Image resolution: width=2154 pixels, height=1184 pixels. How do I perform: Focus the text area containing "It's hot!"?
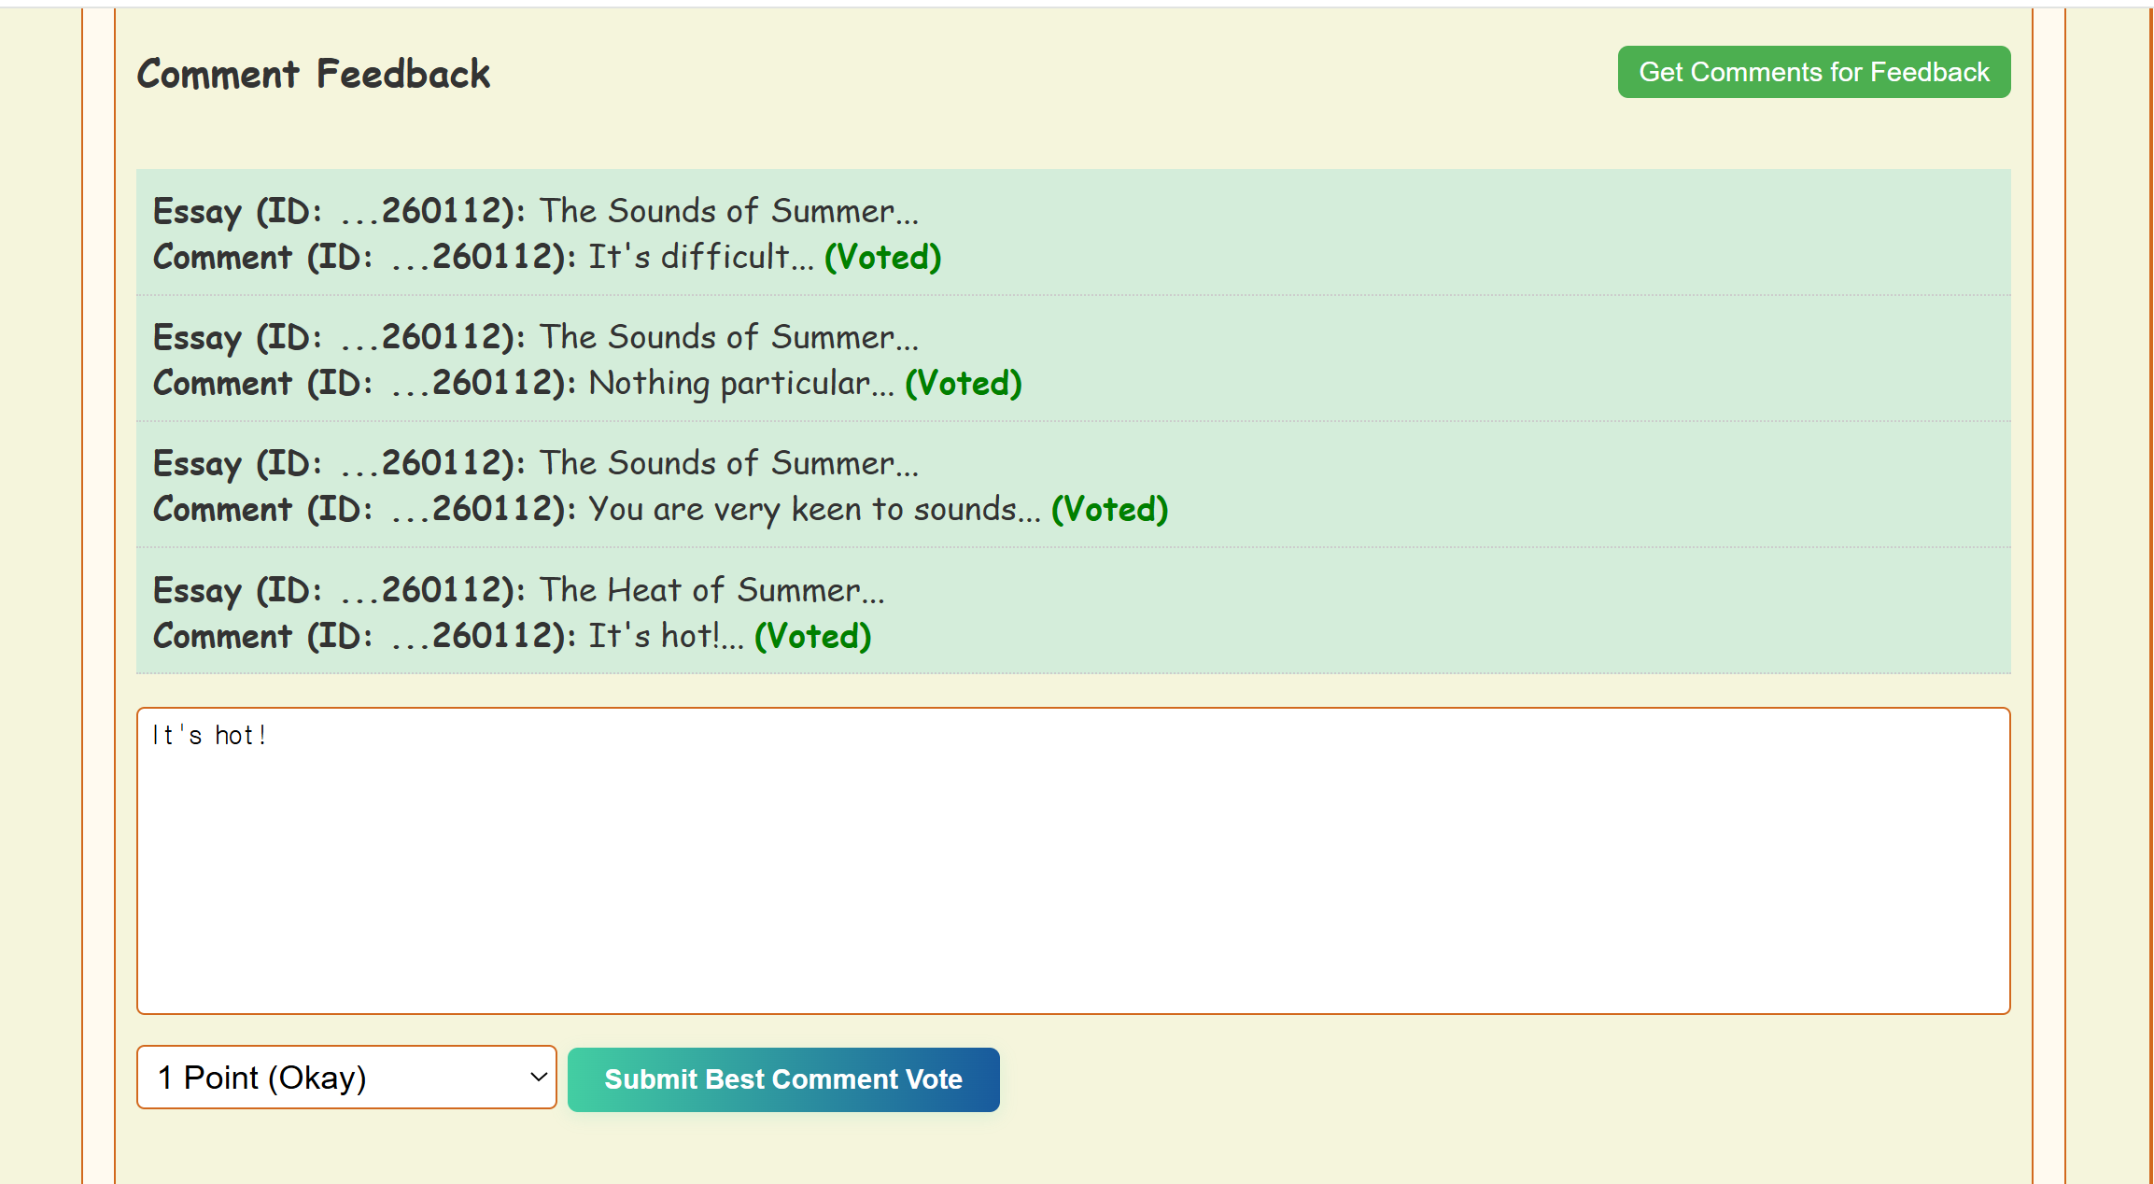(x=1073, y=860)
